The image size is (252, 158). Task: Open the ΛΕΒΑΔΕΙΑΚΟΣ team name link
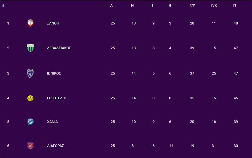59,48
